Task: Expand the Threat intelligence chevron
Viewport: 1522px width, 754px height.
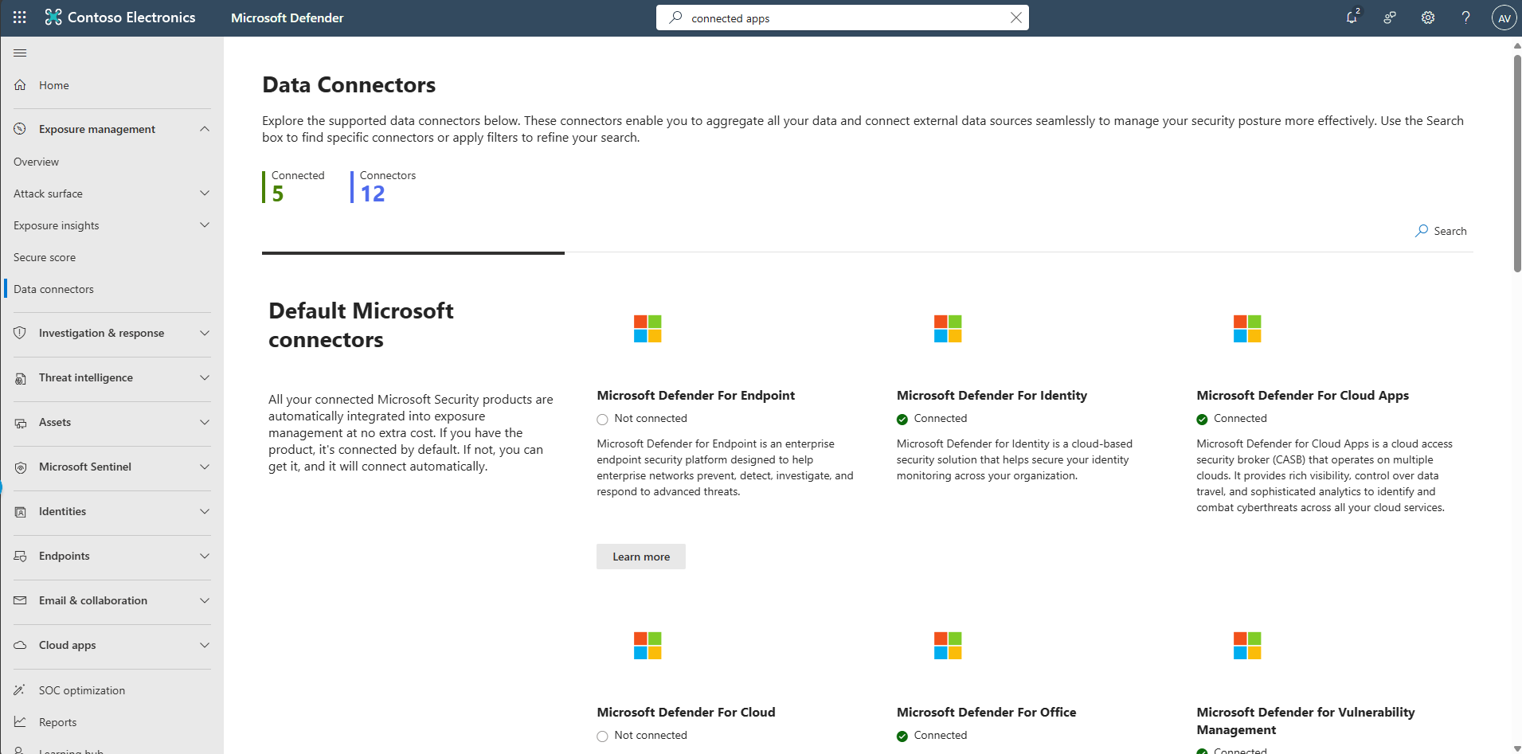Action: point(205,377)
